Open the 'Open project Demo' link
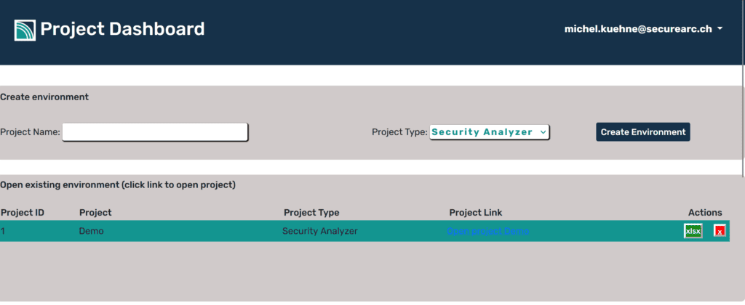 pos(487,231)
